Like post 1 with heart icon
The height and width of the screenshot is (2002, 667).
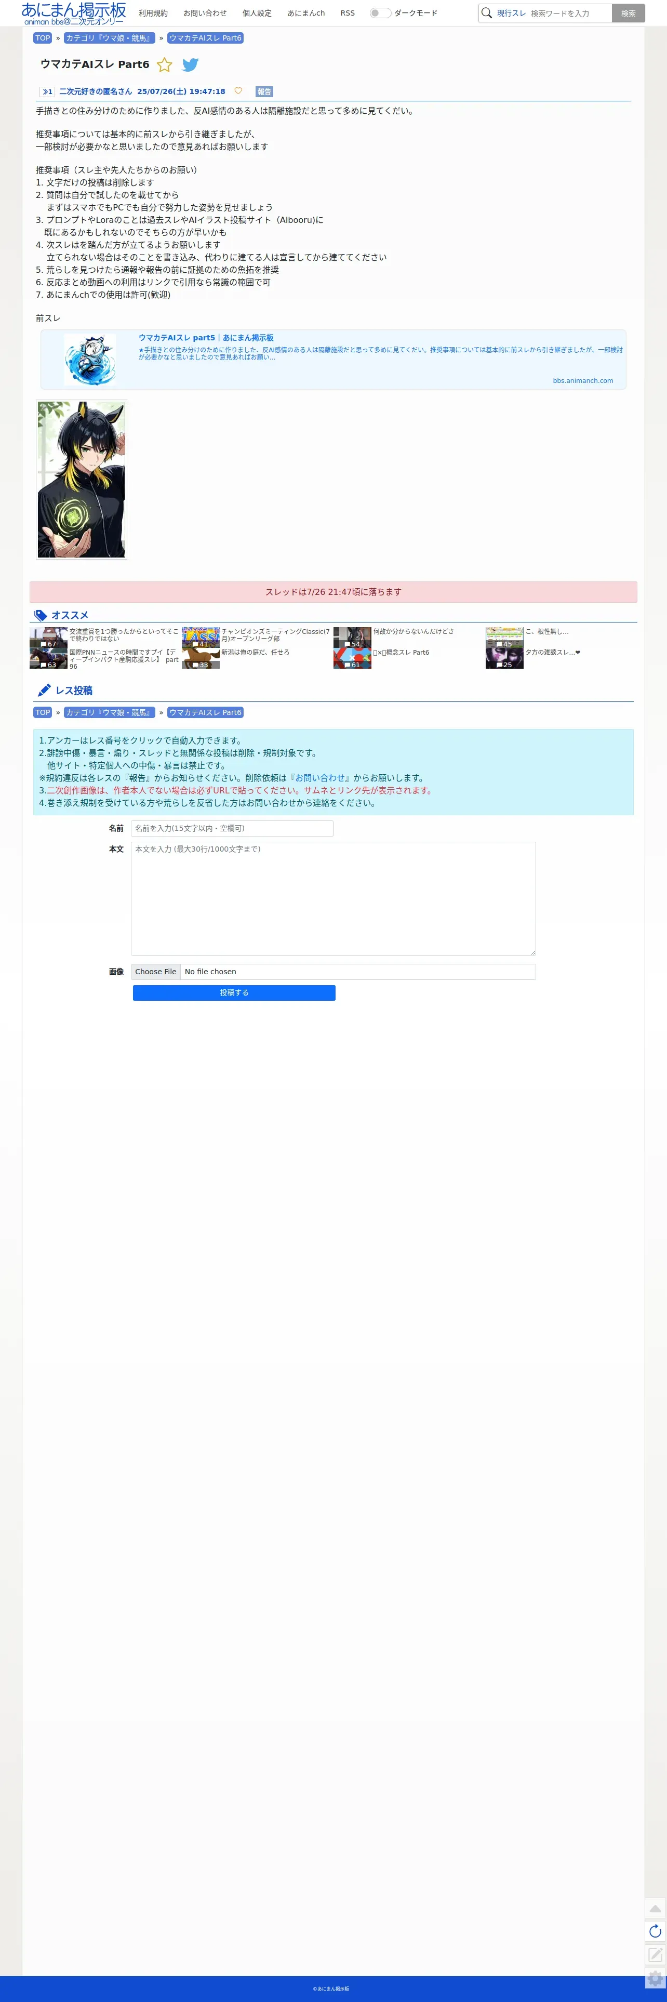[x=238, y=91]
